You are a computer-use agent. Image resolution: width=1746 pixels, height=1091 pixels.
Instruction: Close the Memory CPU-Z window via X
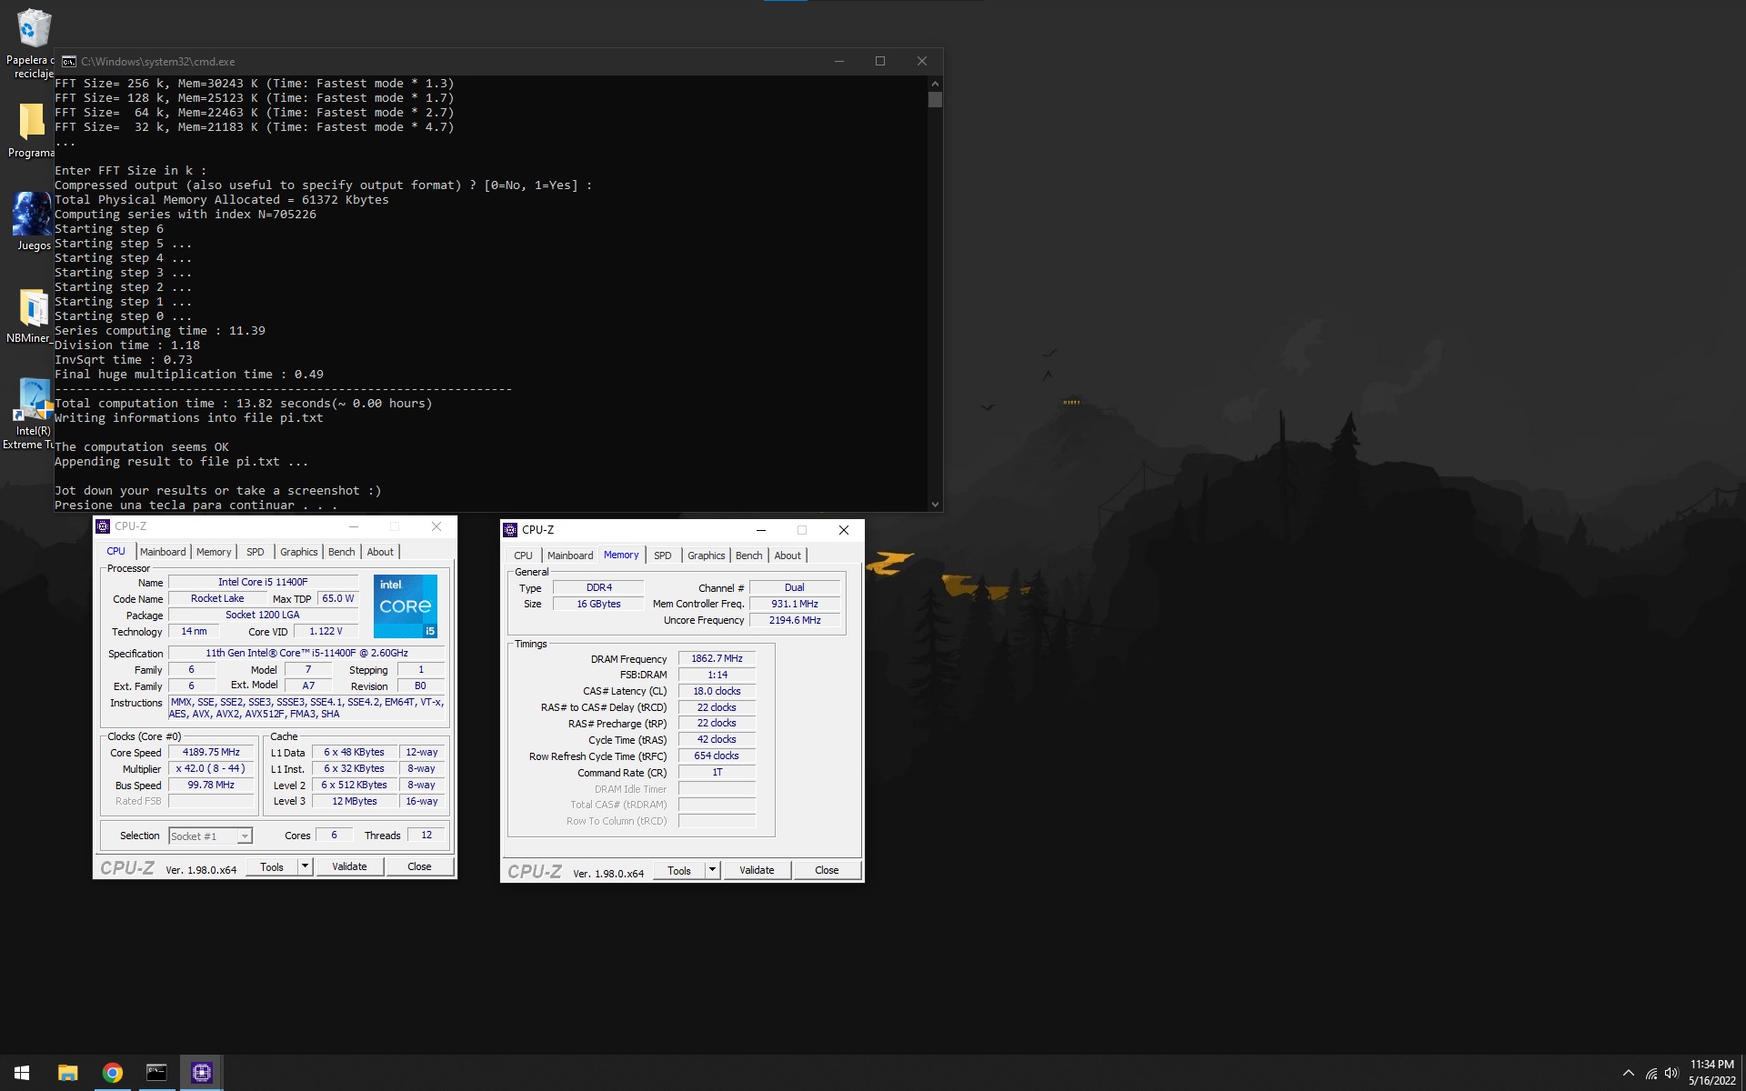[x=844, y=530]
